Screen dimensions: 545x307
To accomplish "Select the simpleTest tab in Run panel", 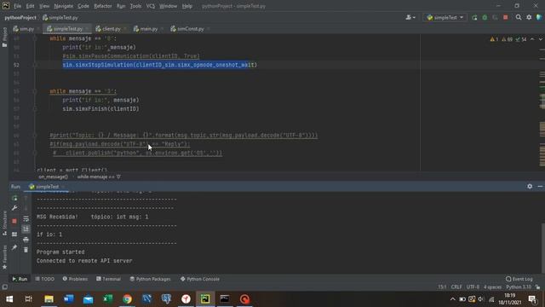I will pyautogui.click(x=48, y=187).
